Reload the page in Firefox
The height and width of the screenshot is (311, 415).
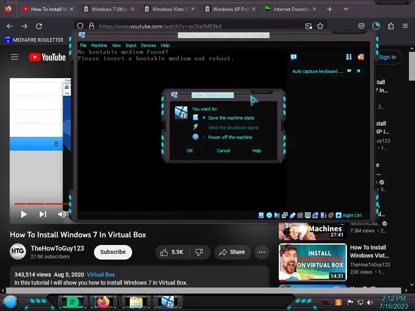[x=39, y=26]
